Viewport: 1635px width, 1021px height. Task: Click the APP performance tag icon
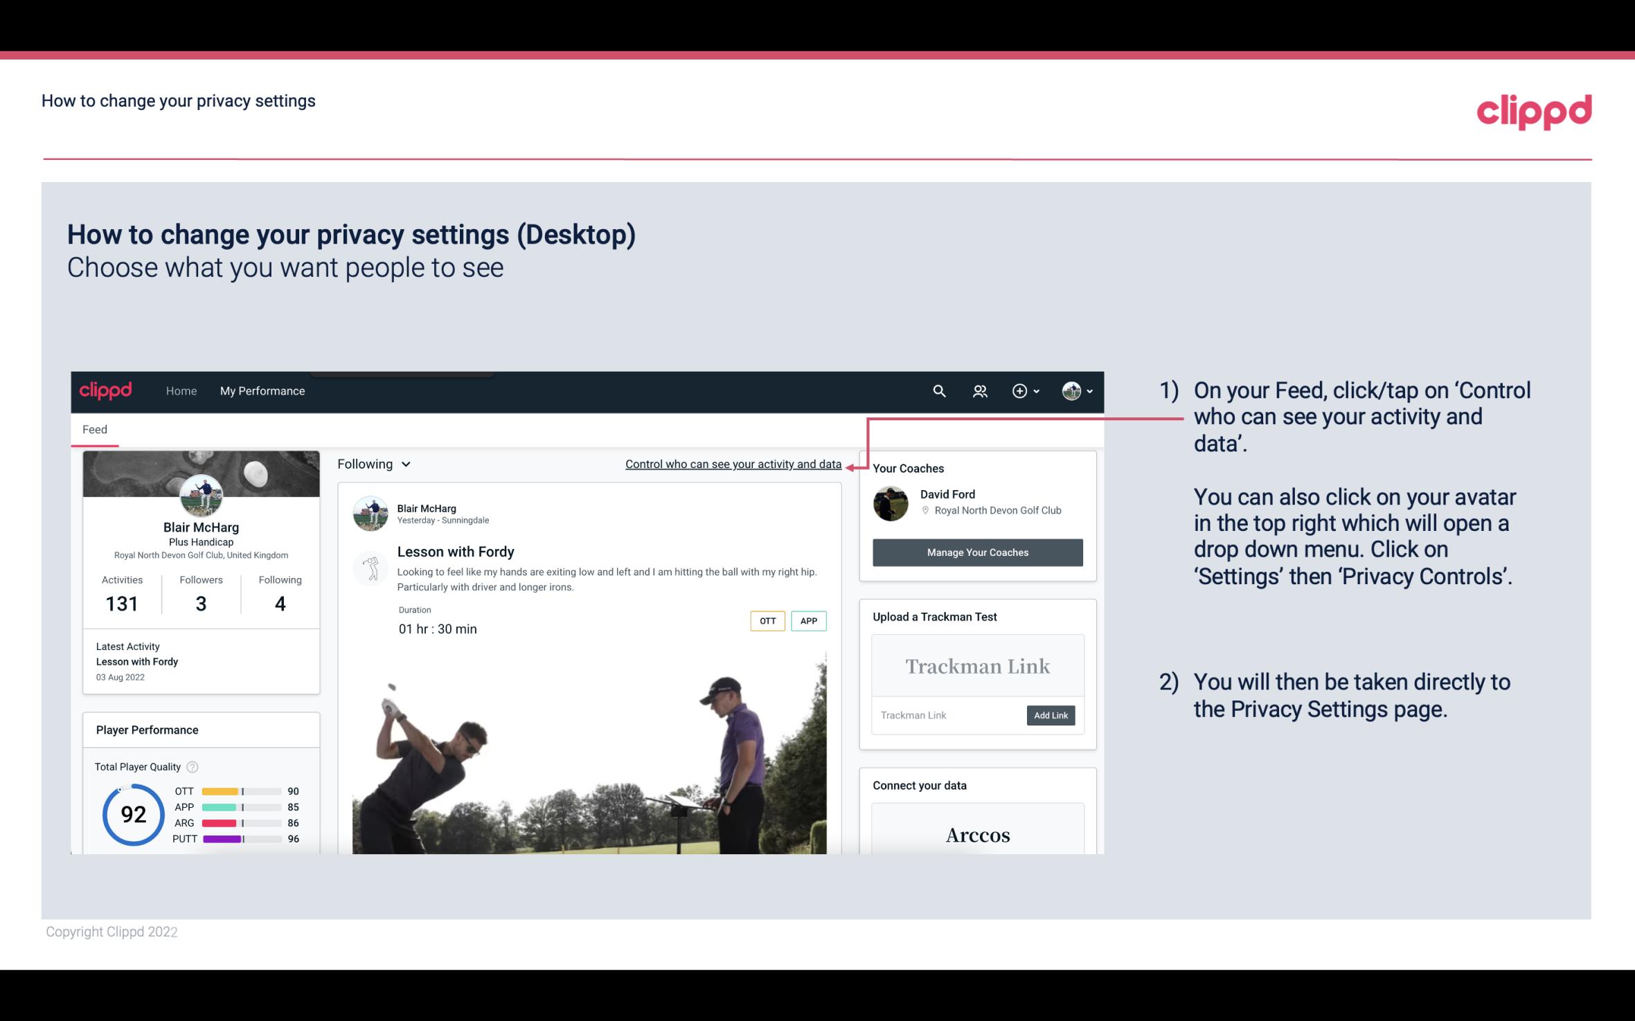click(x=810, y=621)
